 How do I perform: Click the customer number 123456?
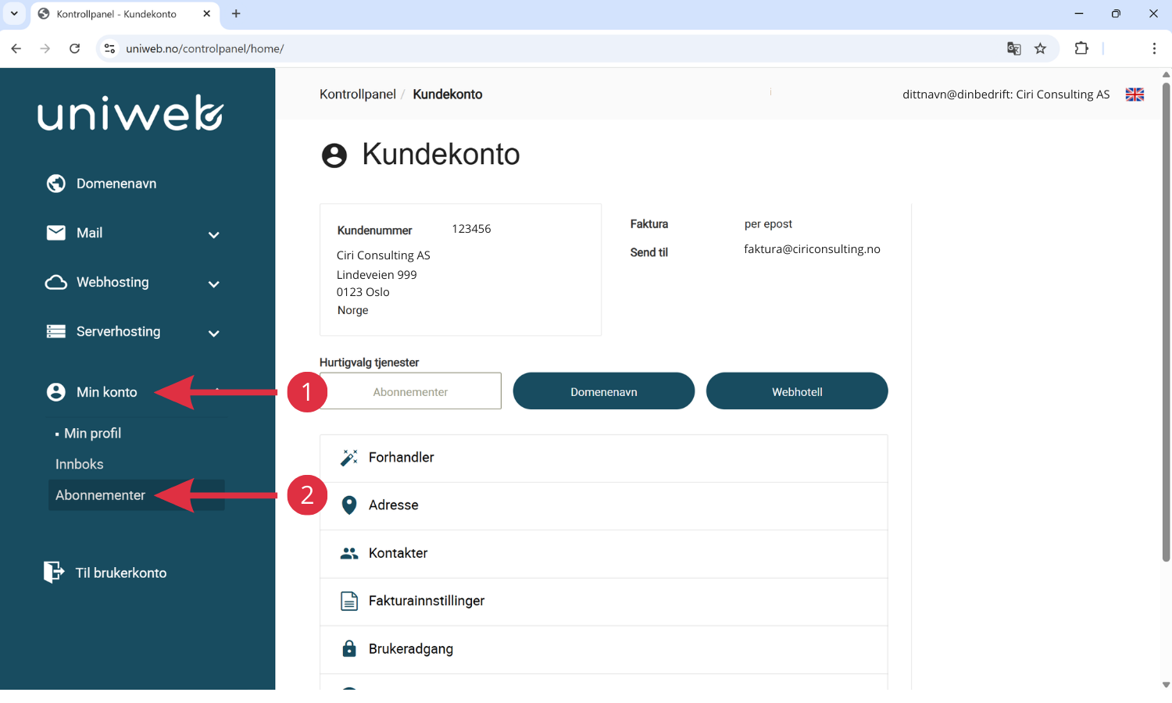471,229
